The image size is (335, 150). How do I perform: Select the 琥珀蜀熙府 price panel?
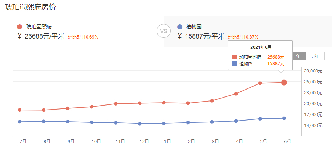point(84,31)
